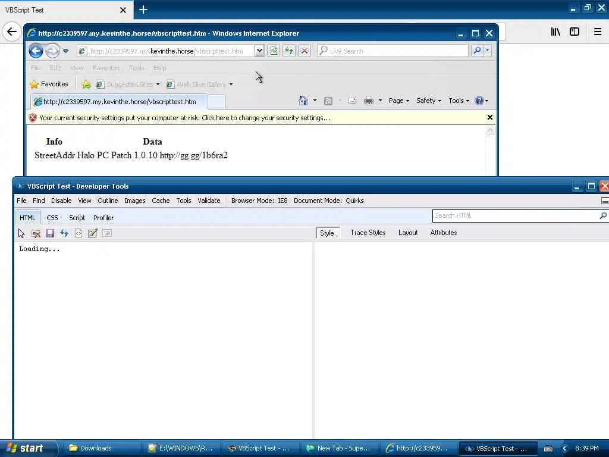
Task: Click clear browser cache icon in Developer Tools
Action: (36, 233)
